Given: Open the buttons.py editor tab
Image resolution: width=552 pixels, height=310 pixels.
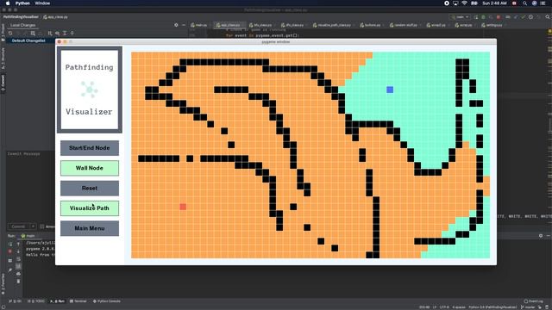Looking at the screenshot, I should (371, 25).
